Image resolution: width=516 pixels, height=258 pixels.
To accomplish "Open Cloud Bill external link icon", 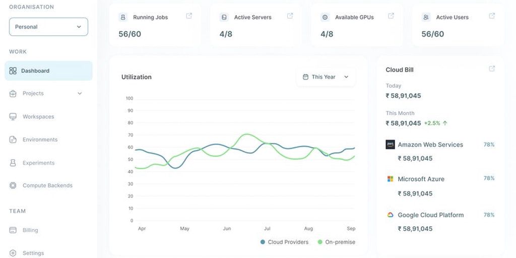I will [x=492, y=69].
